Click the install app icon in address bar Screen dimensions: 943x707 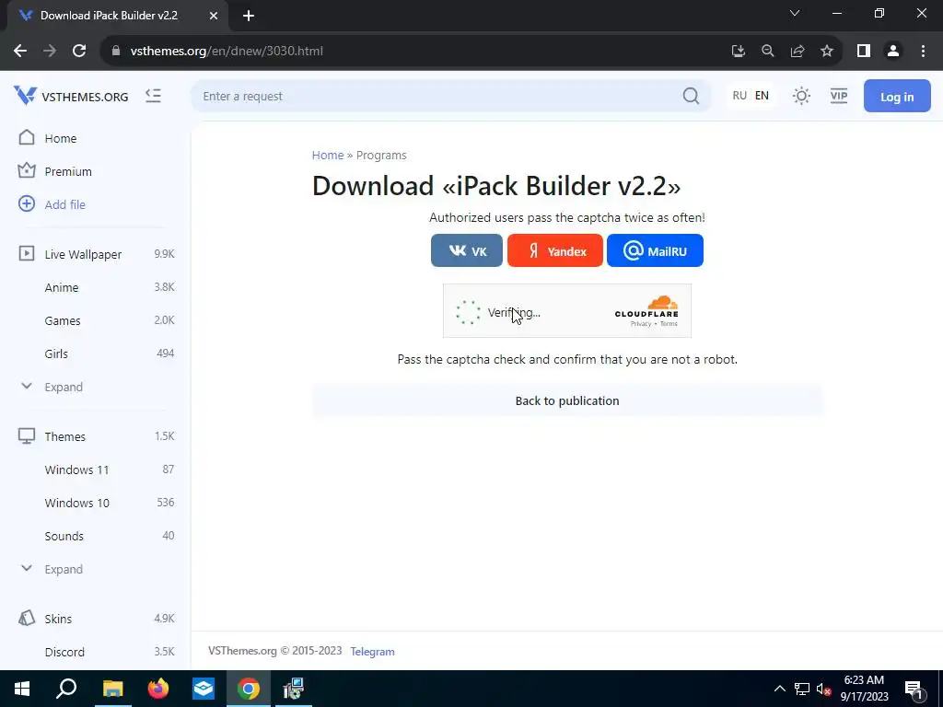tap(738, 52)
